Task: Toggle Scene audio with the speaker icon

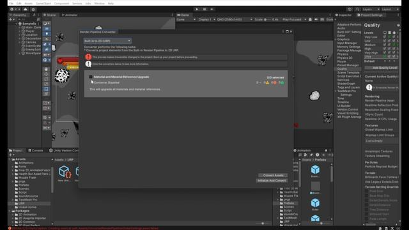Action: tap(47, 39)
